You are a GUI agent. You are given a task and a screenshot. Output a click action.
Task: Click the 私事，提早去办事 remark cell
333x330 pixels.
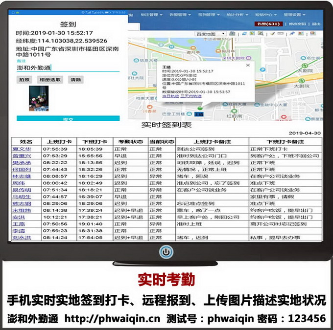[285, 238]
